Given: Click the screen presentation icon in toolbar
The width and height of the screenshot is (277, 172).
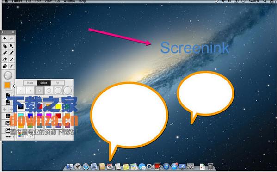Looking at the screenshot, I should pos(8,123).
